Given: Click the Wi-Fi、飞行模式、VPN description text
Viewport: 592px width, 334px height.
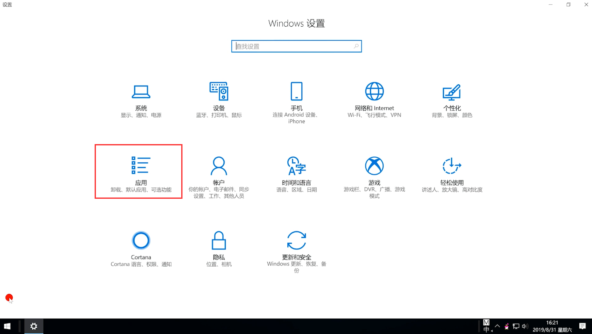Looking at the screenshot, I should pos(374,115).
